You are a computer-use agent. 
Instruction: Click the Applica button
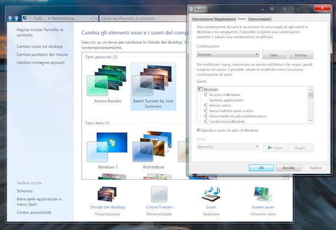(x=316, y=167)
